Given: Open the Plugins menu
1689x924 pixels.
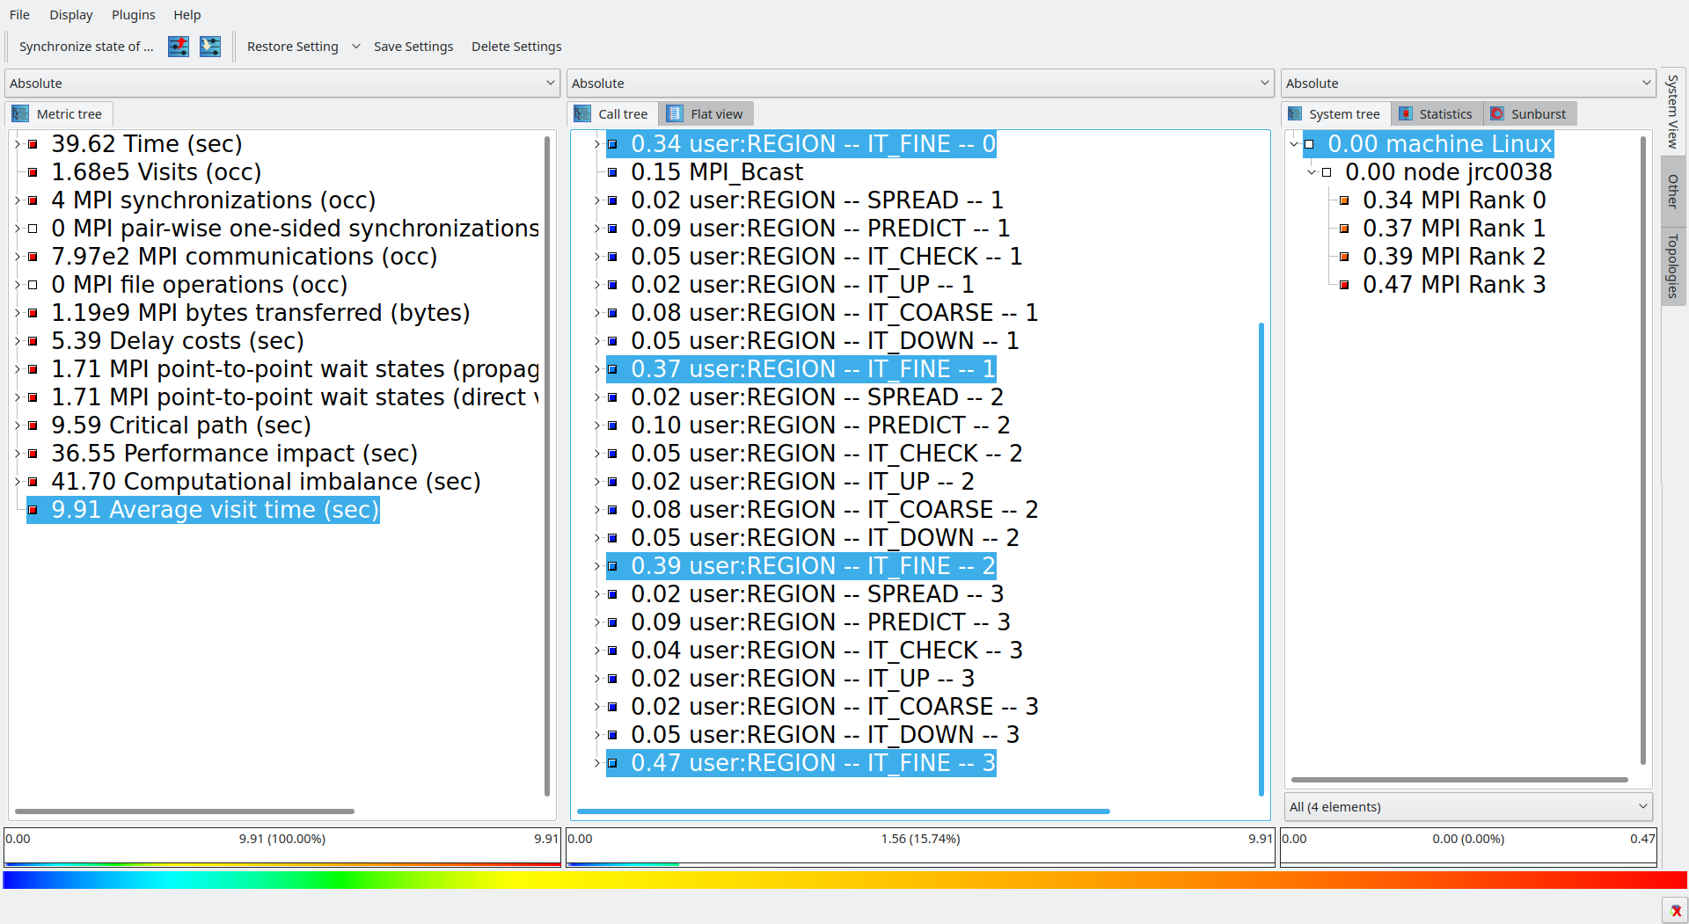Looking at the screenshot, I should click(133, 15).
